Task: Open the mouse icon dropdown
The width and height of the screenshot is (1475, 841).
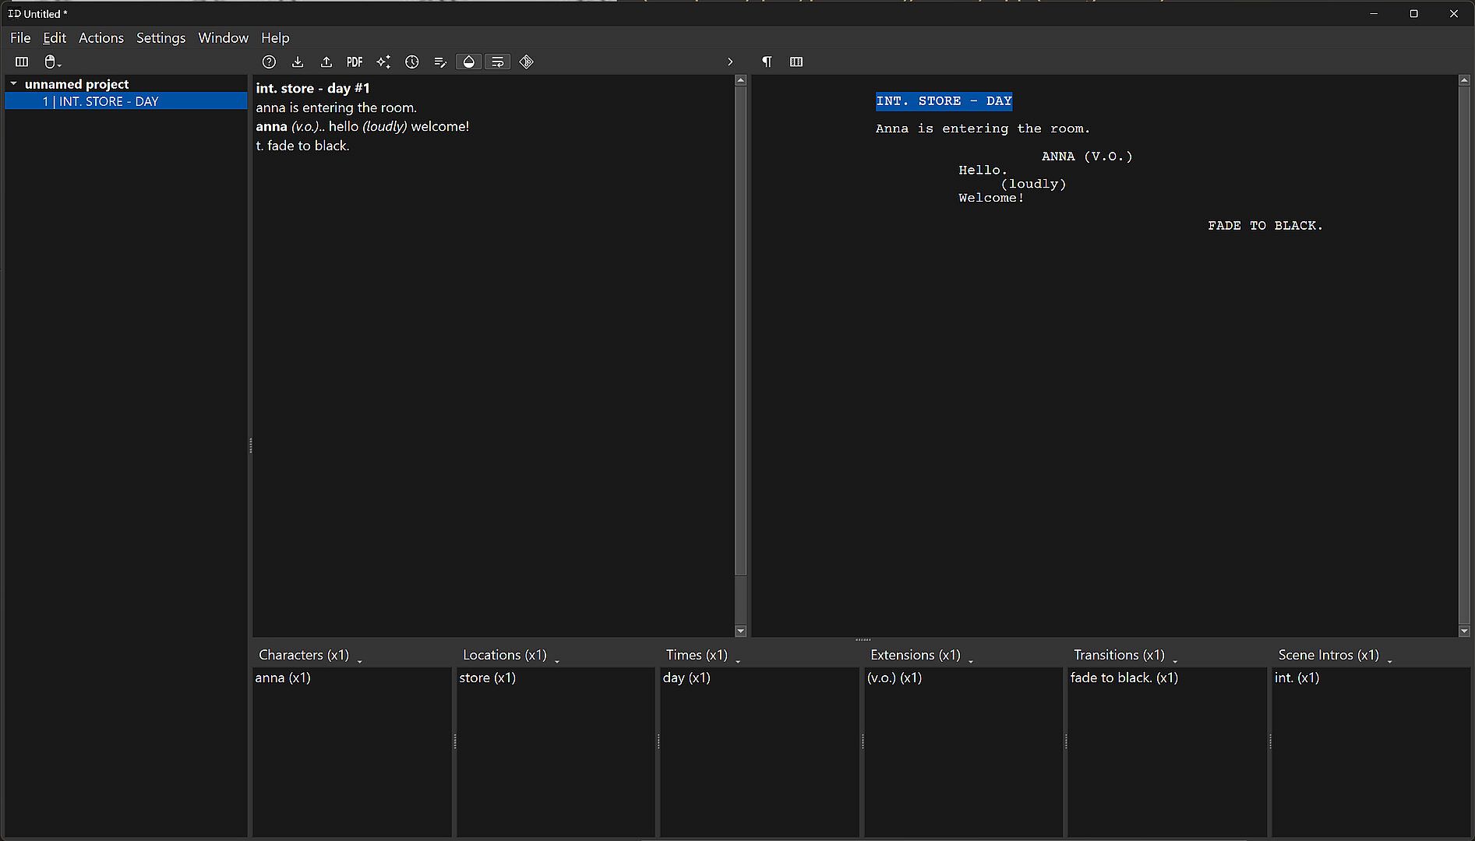Action: point(52,62)
